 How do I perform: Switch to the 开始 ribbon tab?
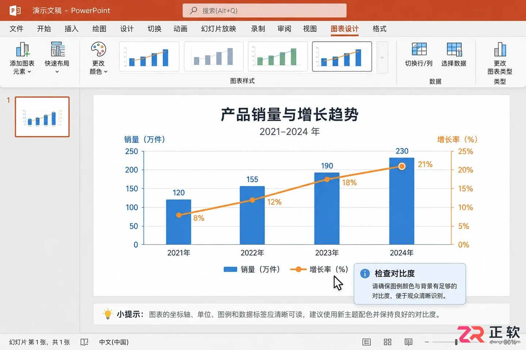point(44,29)
